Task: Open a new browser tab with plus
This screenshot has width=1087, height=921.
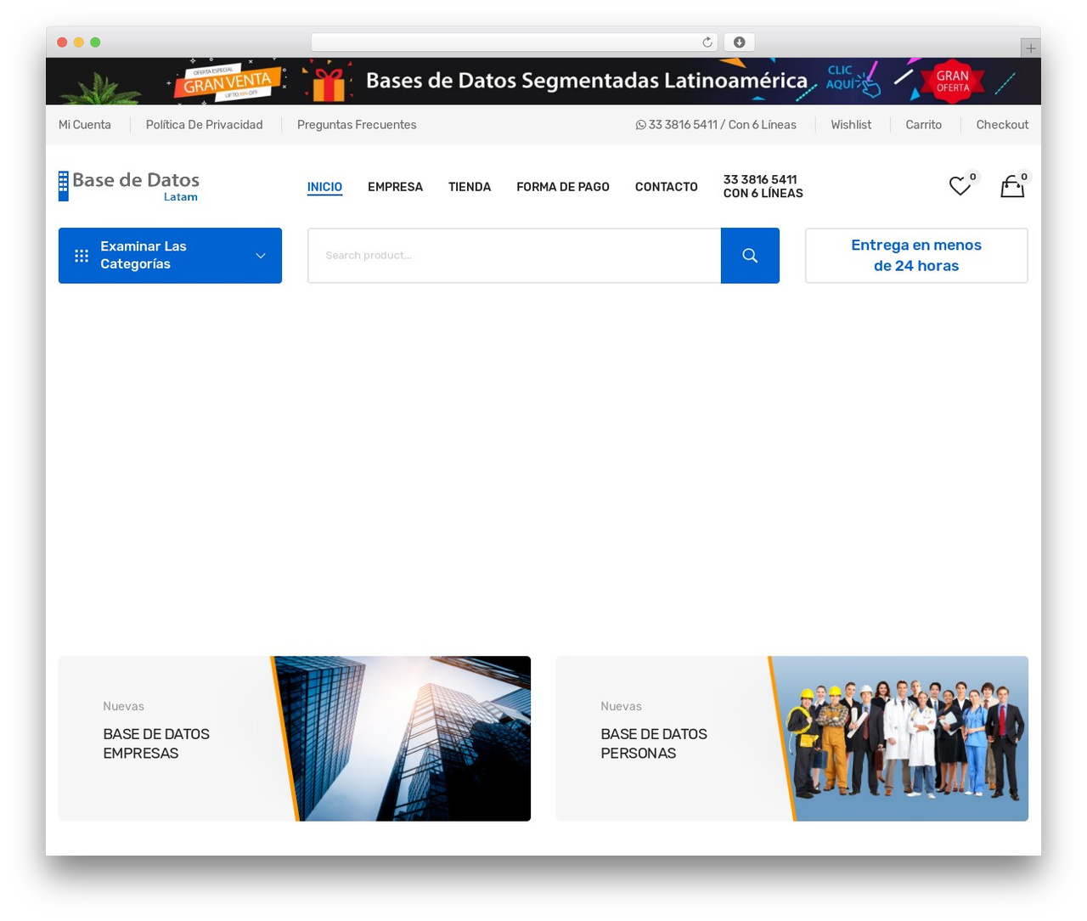Action: (1031, 48)
